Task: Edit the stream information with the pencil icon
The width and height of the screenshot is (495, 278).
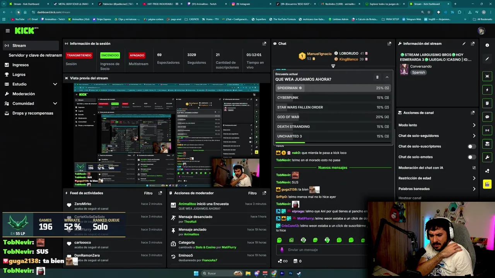Action: [x=464, y=44]
